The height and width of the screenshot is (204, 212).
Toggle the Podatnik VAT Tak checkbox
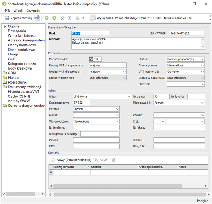tap(91, 59)
